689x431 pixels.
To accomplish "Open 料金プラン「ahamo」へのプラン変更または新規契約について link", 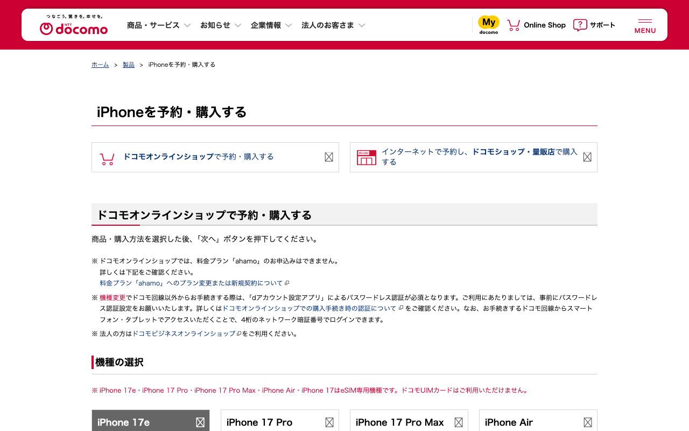I will (x=191, y=283).
